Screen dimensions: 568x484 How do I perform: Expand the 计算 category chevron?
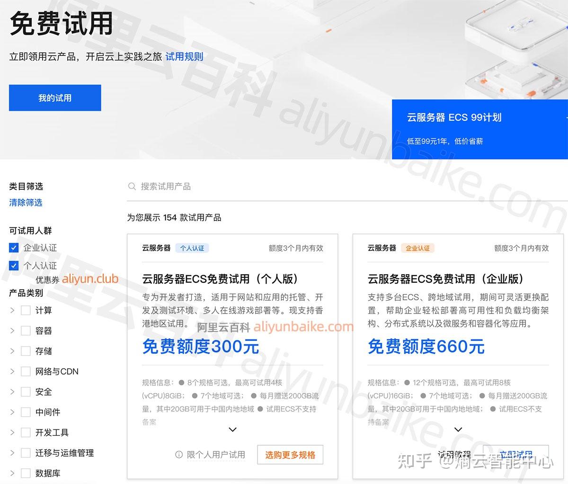click(12, 310)
